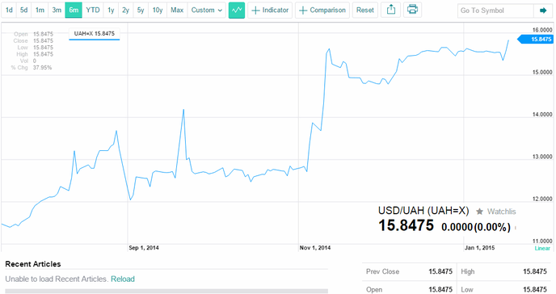Viewport: 556px width, 294px height.
Task: Select the 10y range
Action: 158,10
